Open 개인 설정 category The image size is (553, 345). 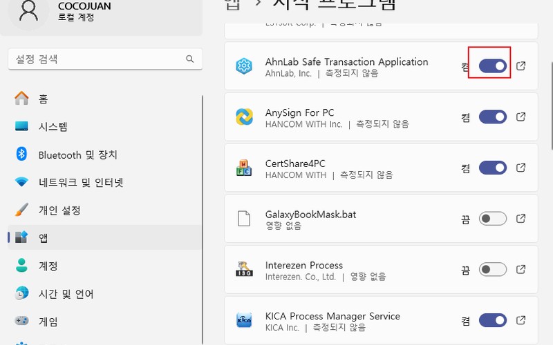click(105, 210)
